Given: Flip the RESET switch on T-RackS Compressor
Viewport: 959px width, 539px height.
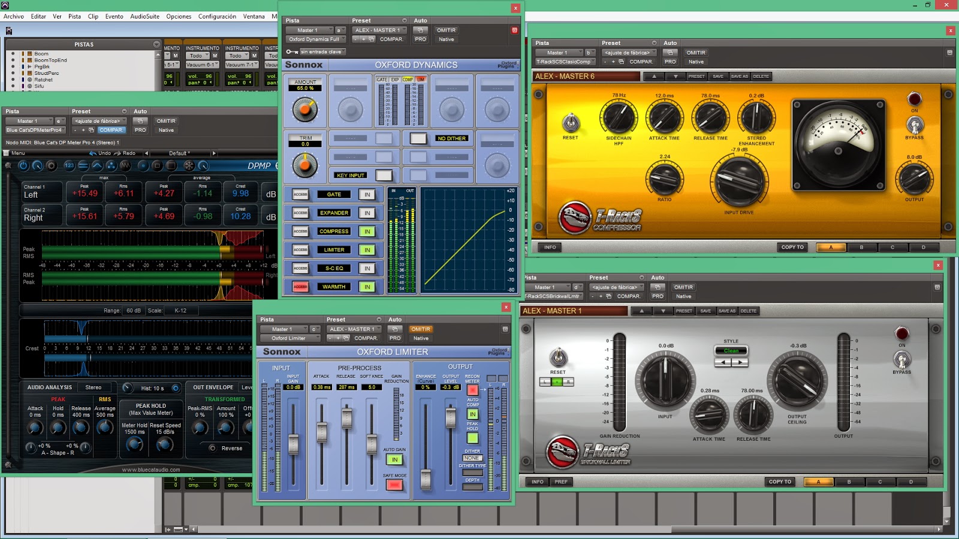Looking at the screenshot, I should tap(571, 123).
